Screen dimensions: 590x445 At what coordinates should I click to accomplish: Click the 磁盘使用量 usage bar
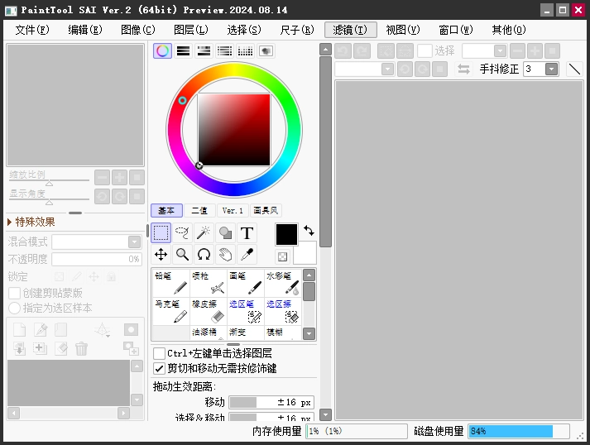tap(519, 431)
